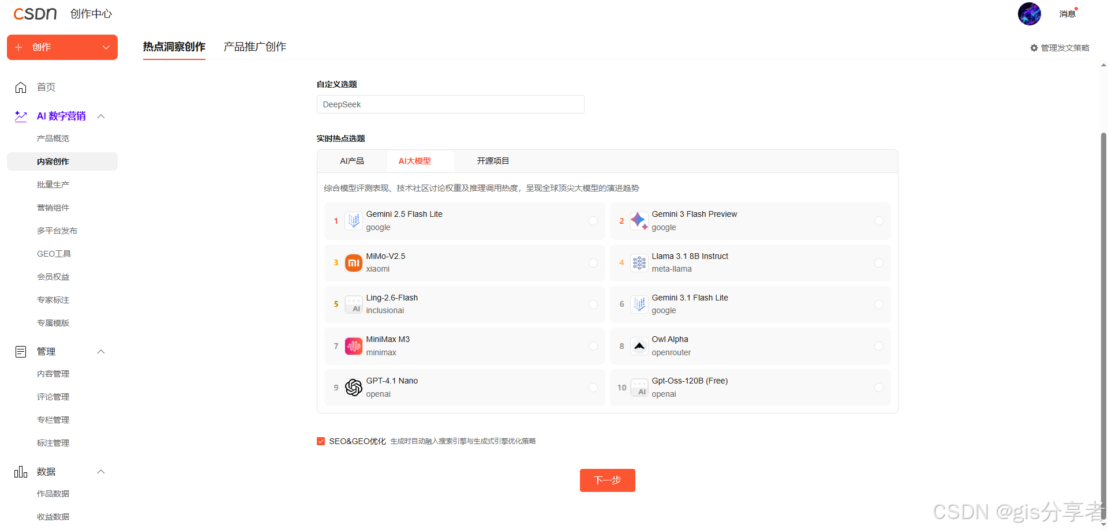The image size is (1108, 530).
Task: Open 消息 notifications
Action: [1068, 14]
